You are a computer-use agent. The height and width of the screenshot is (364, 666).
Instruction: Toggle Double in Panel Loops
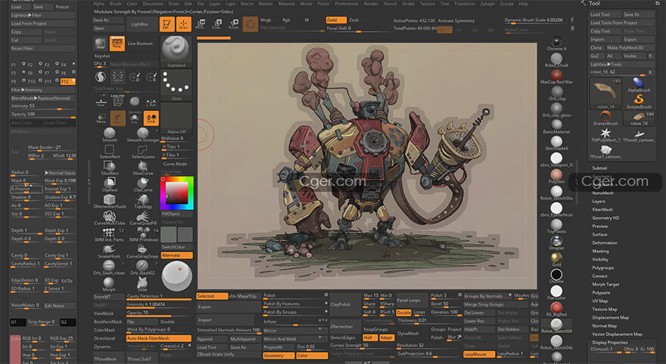pyautogui.click(x=403, y=313)
